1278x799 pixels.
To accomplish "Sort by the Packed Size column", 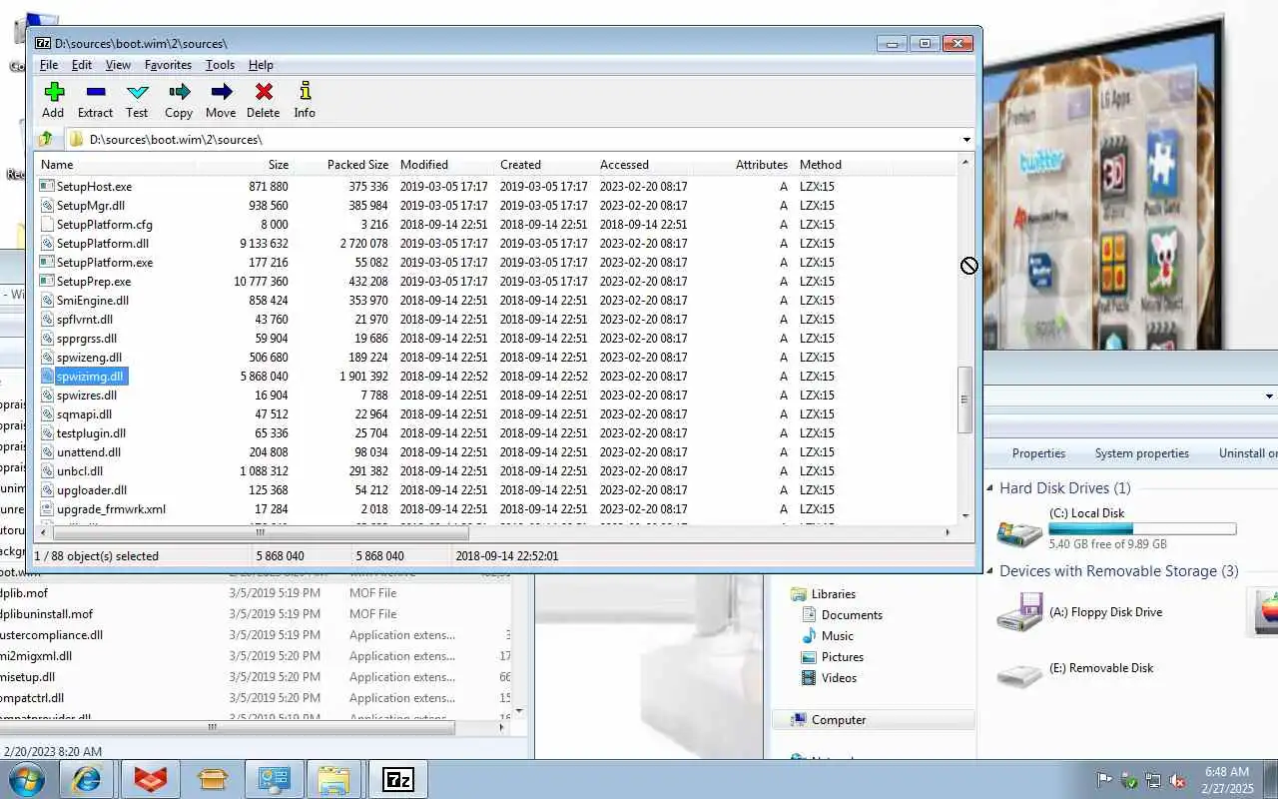I will 343,165.
